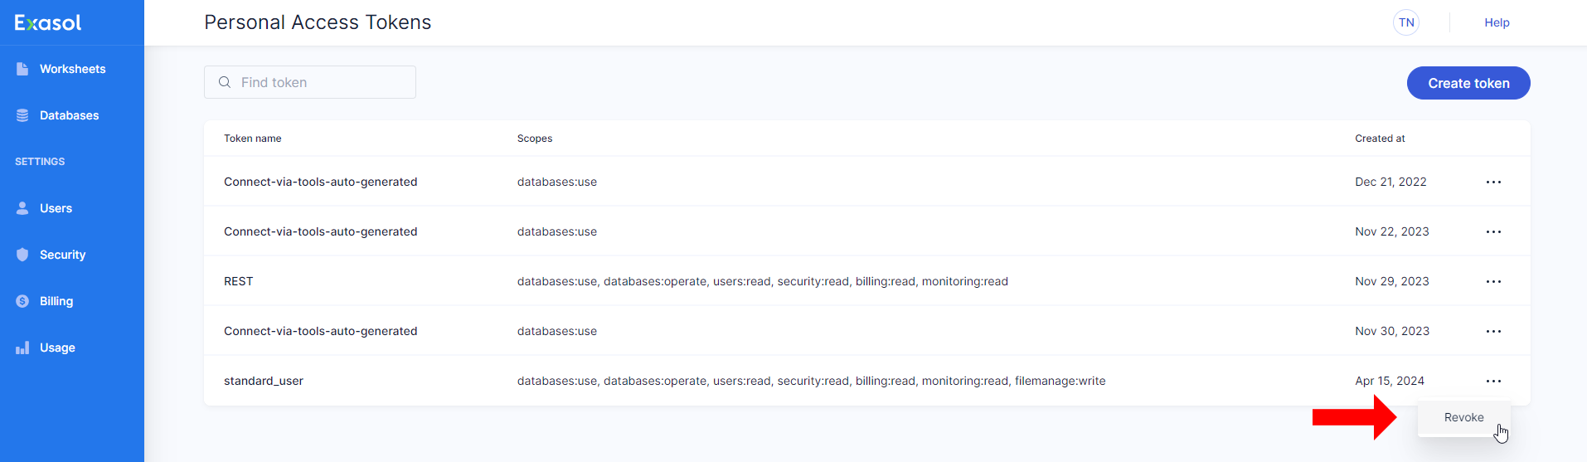Go to the Databases menu label
Screen dimensions: 1587x462
(69, 115)
